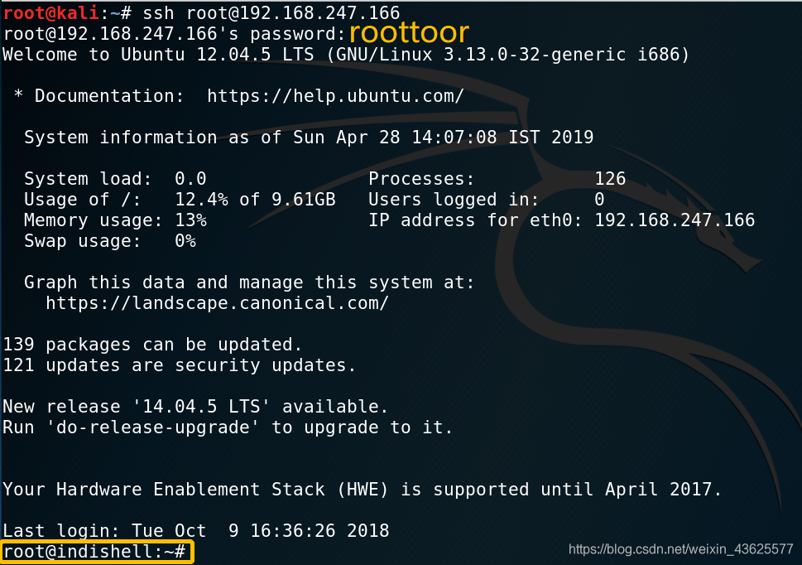Click the 'Usage of /: 12.4% of 9.61GB' entry
This screenshot has width=802, height=565.
click(180, 200)
